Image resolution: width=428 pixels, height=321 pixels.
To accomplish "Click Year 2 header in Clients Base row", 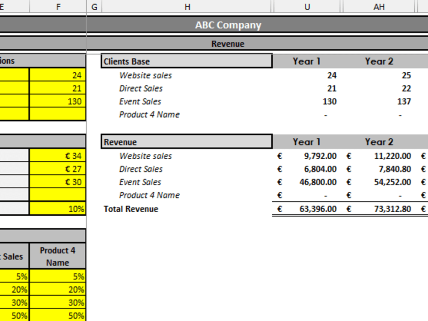I will pyautogui.click(x=379, y=61).
